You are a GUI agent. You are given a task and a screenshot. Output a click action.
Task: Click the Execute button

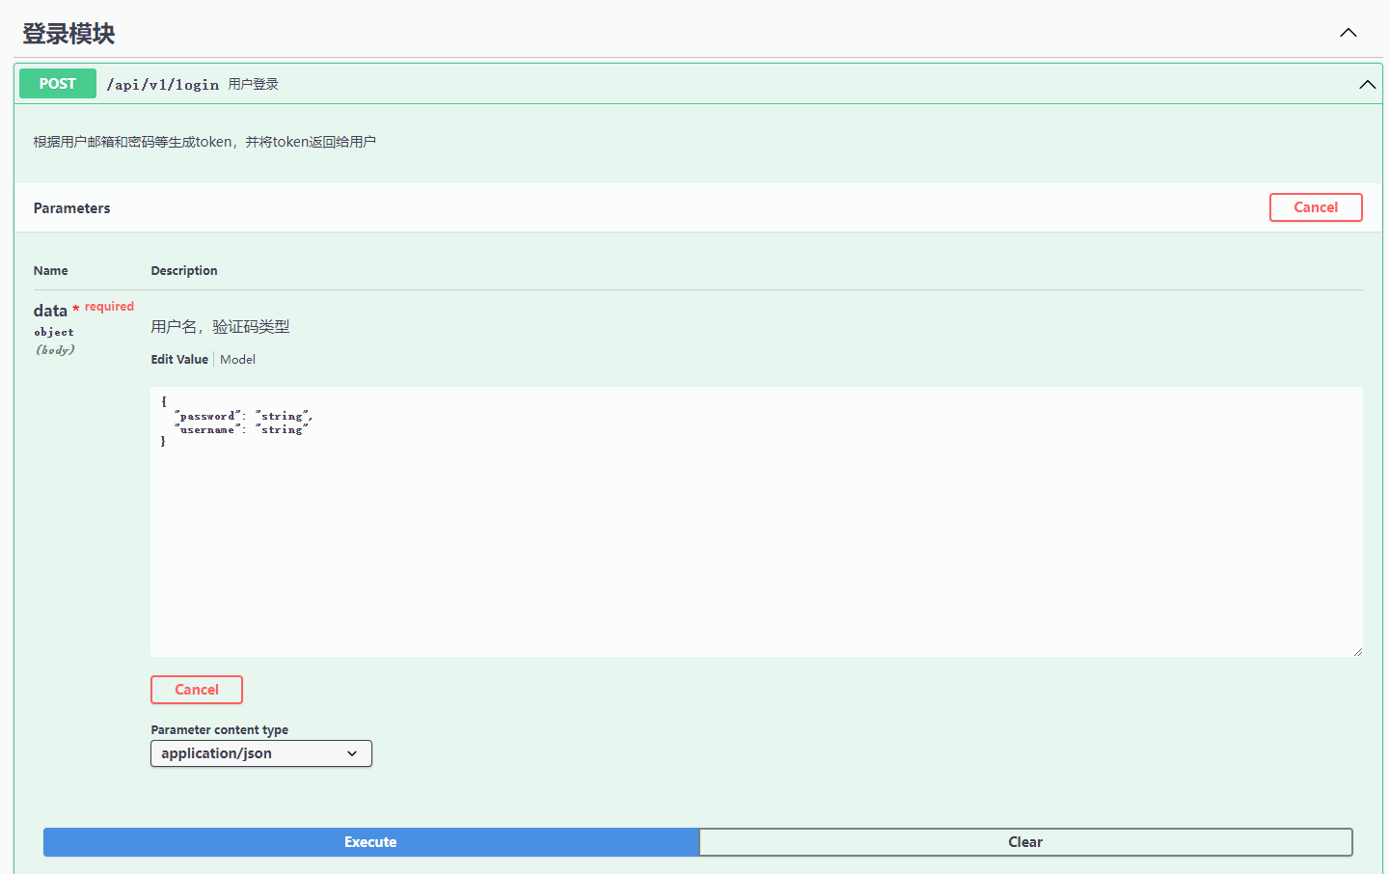pyautogui.click(x=370, y=842)
